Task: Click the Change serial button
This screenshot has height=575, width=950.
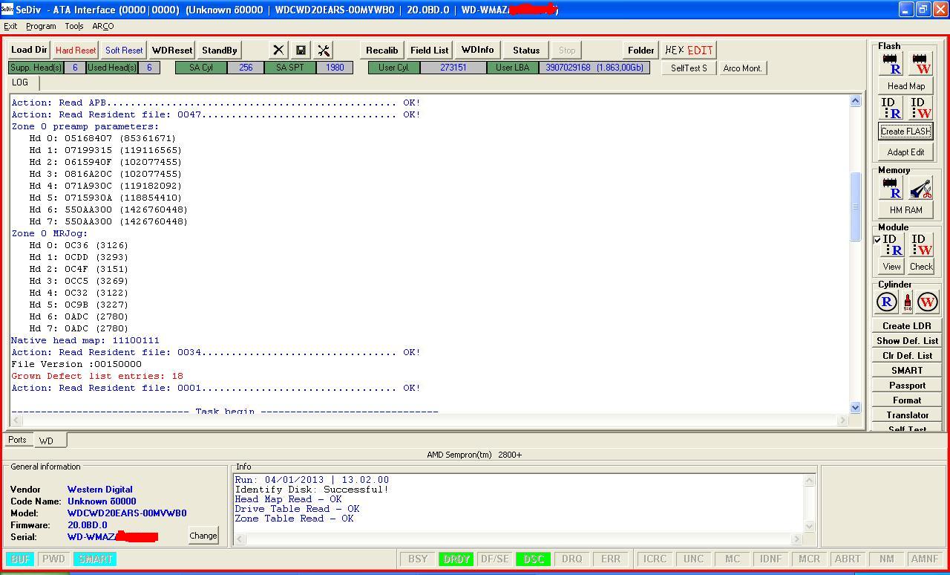Action: (x=203, y=536)
